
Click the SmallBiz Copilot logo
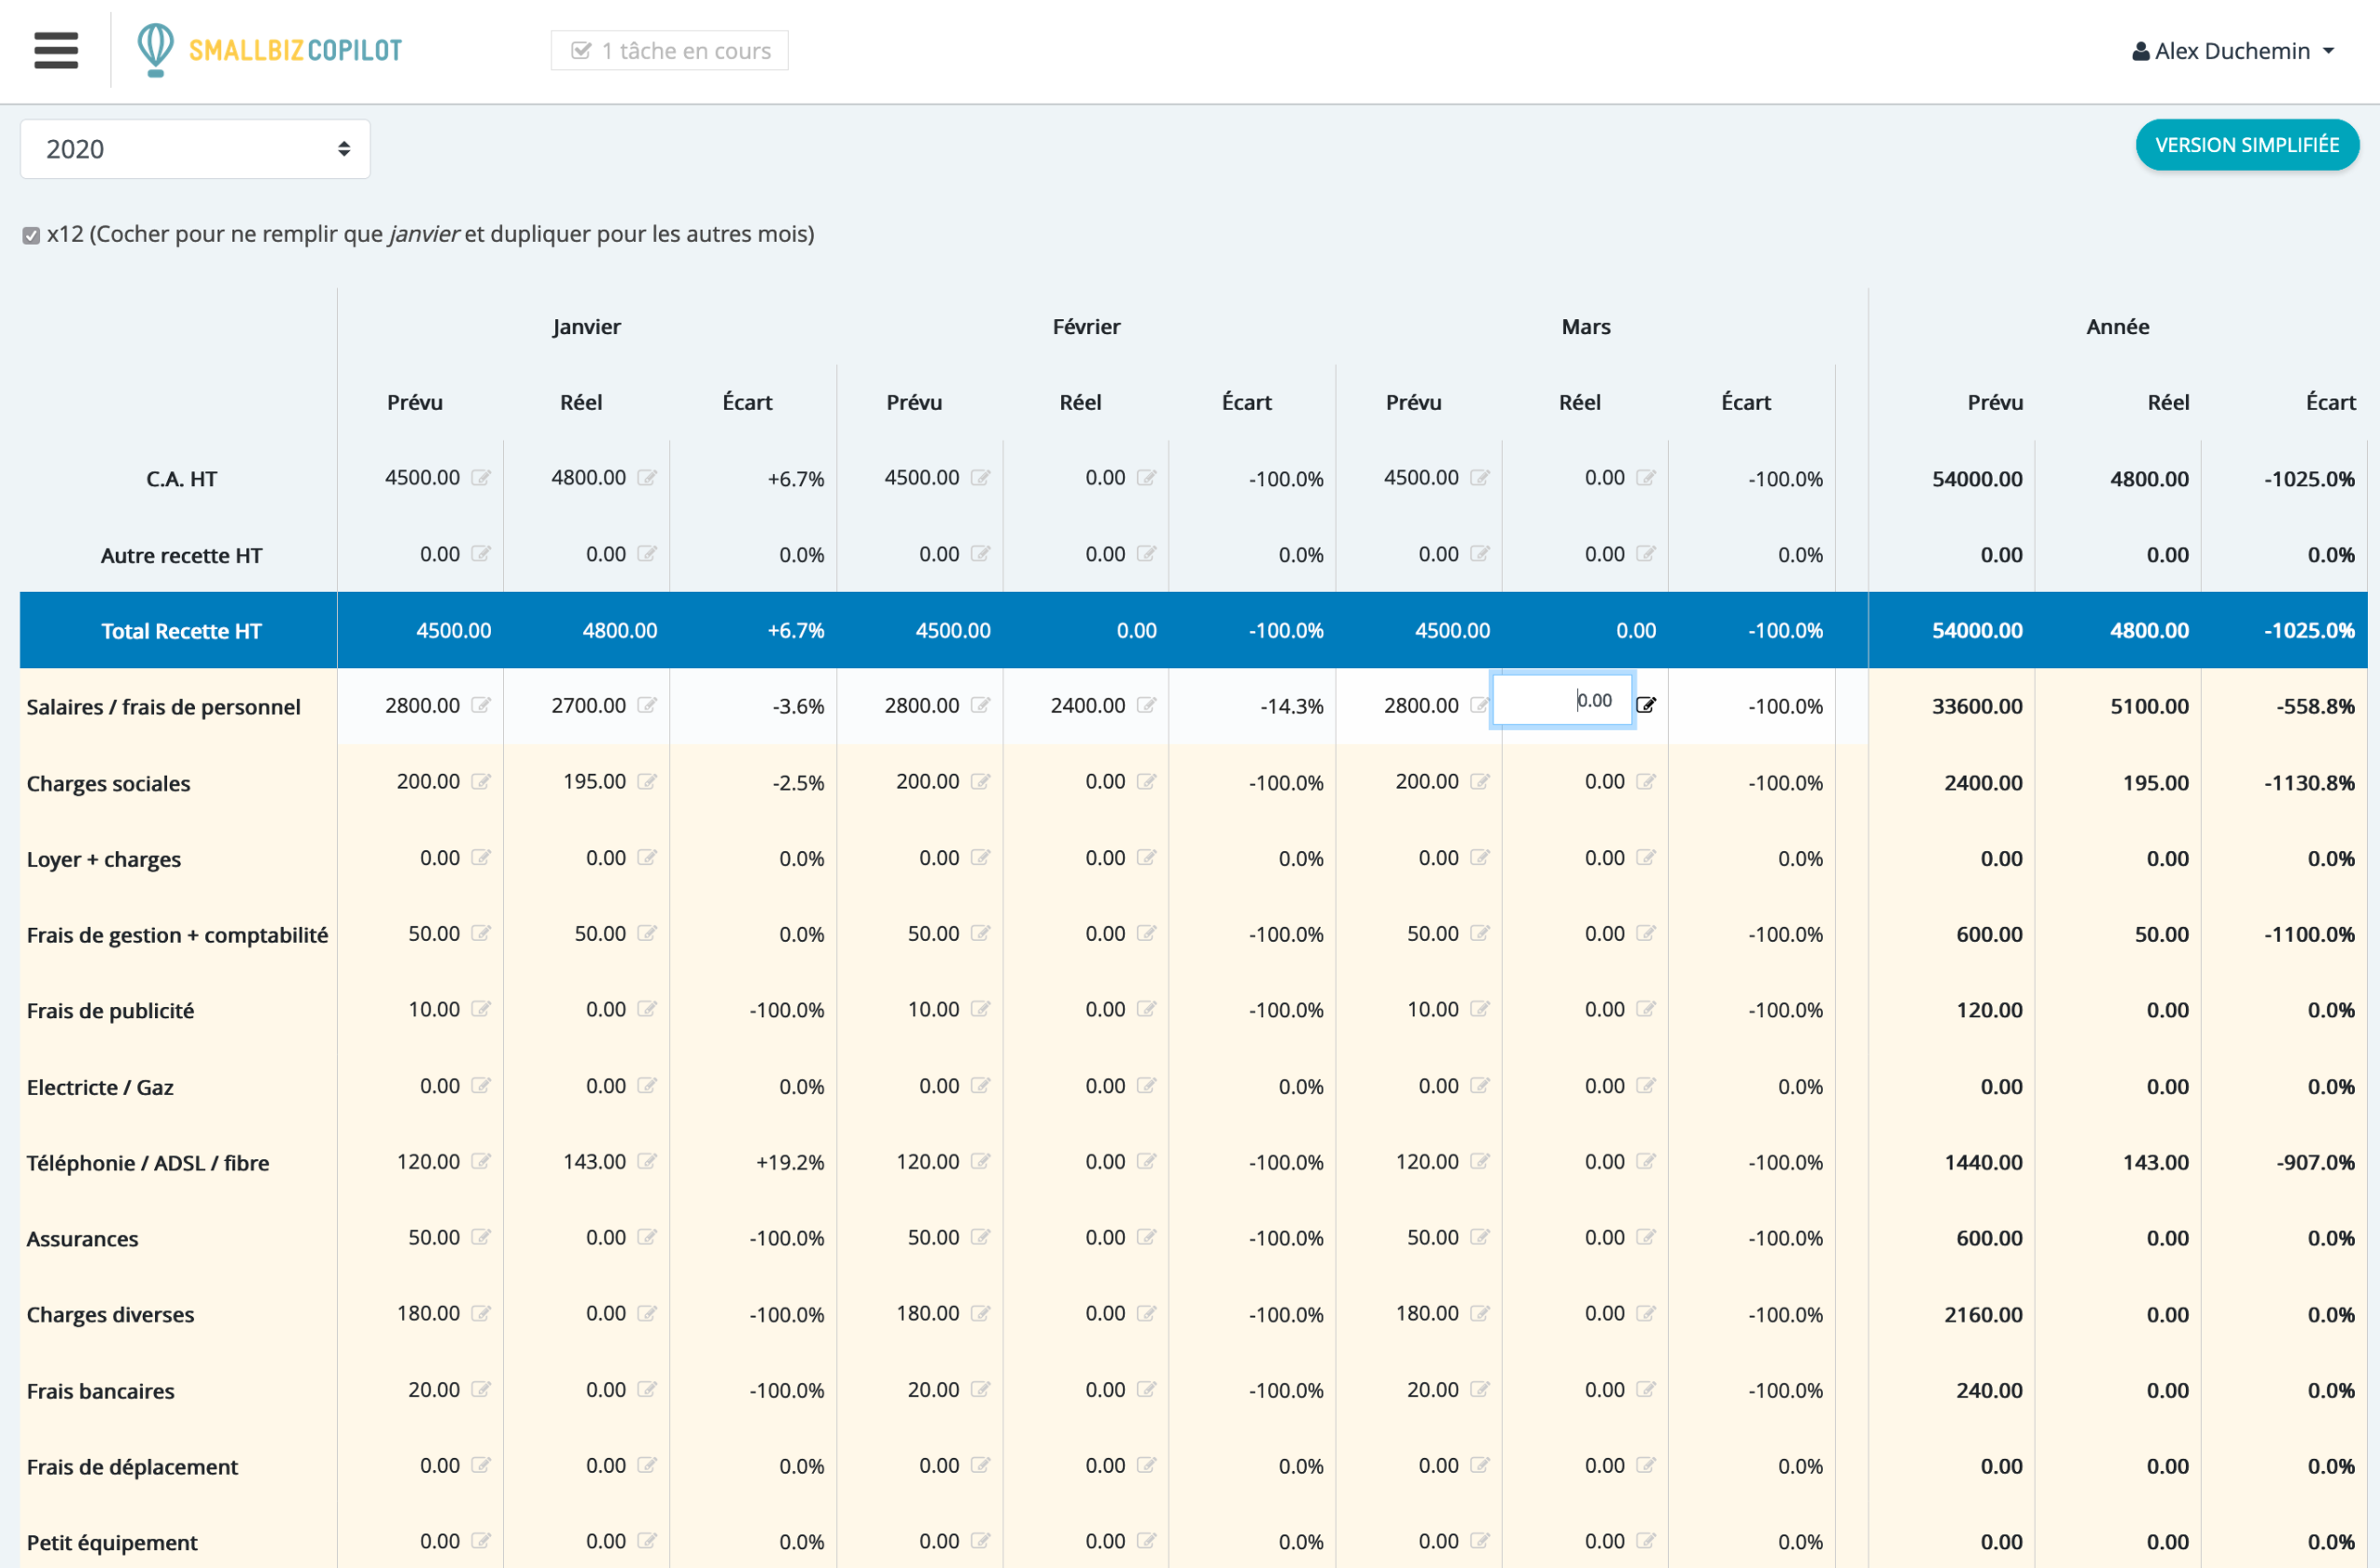tap(269, 50)
